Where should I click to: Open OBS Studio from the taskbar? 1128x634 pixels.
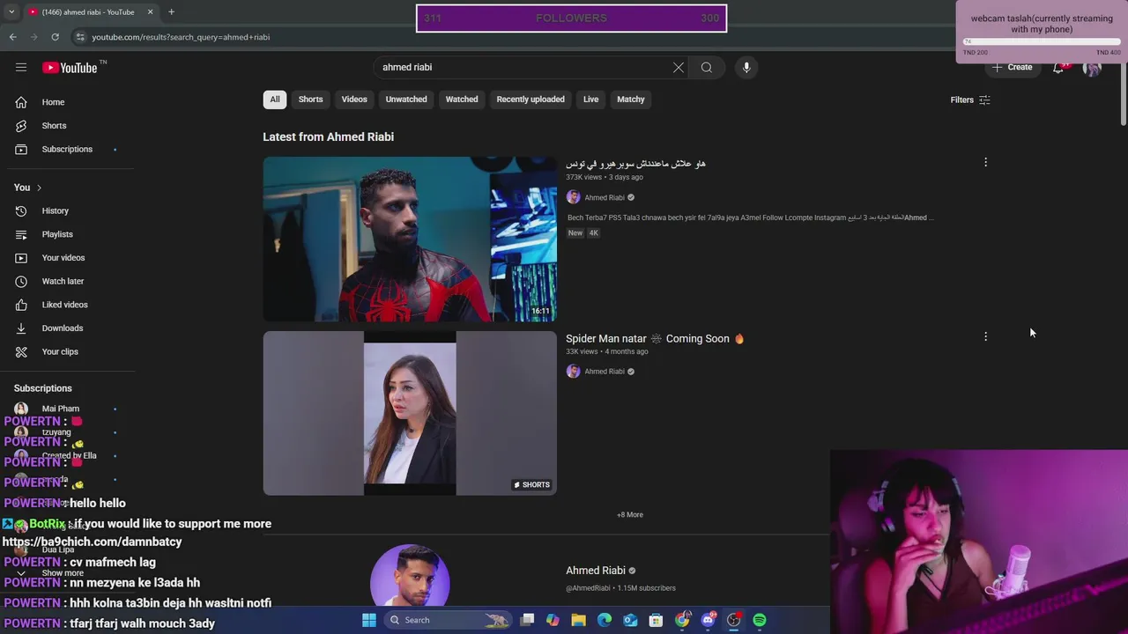[733, 620]
